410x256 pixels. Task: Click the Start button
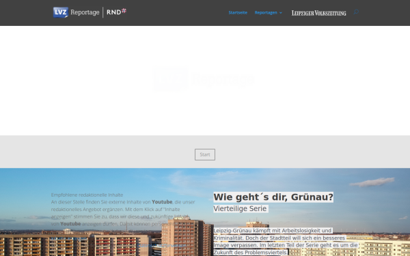click(205, 154)
